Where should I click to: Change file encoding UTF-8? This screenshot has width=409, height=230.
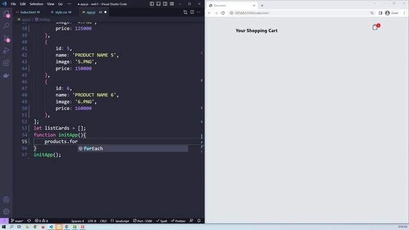(92, 221)
